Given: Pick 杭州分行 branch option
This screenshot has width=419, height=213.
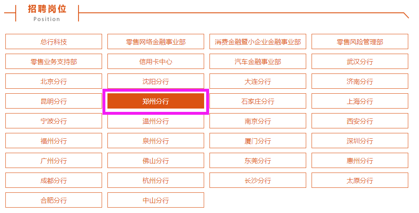Looking at the screenshot, I should 156,180.
